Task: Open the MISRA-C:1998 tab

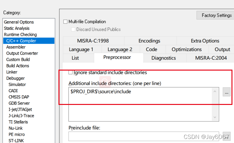Action: [94, 41]
